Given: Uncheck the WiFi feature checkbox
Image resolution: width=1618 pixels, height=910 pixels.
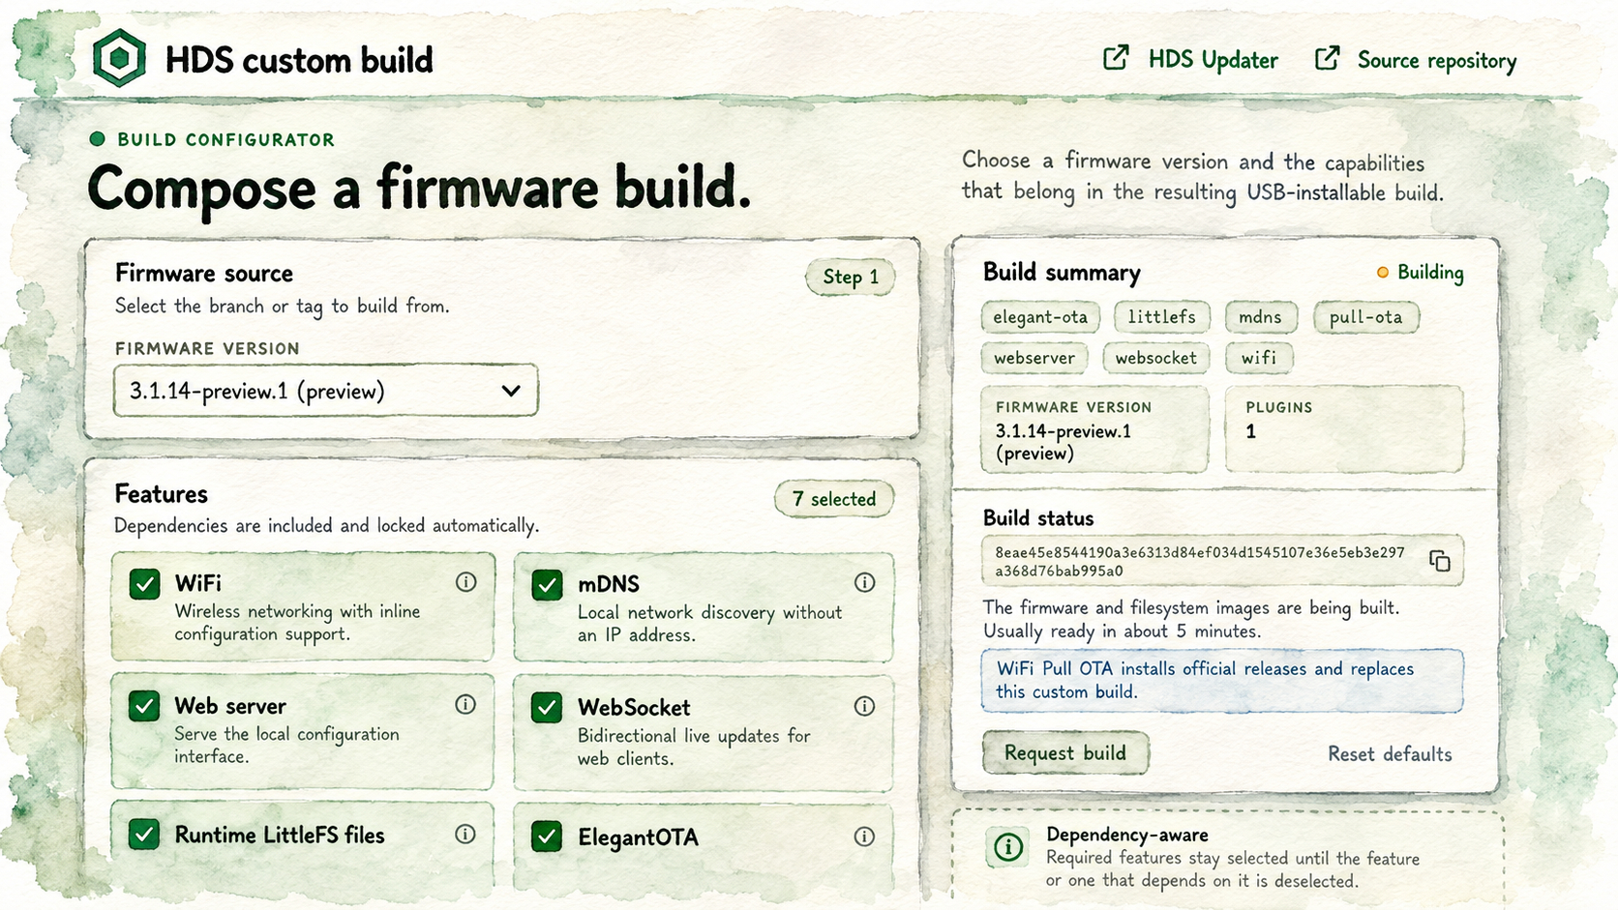Looking at the screenshot, I should pos(145,583).
